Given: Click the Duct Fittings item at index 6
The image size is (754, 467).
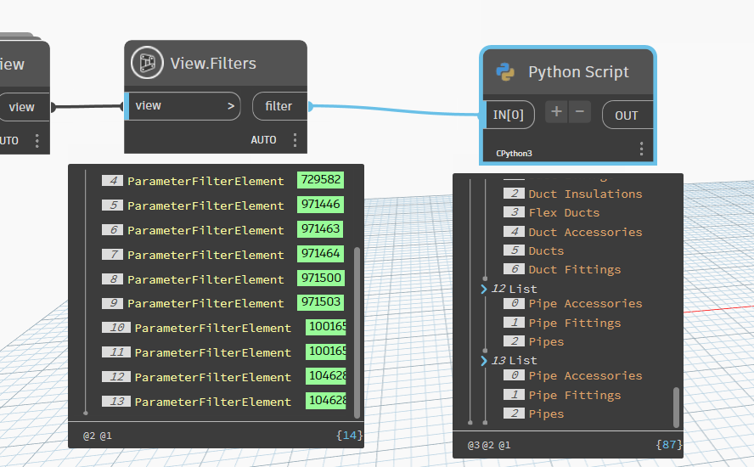Looking at the screenshot, I should [x=575, y=269].
